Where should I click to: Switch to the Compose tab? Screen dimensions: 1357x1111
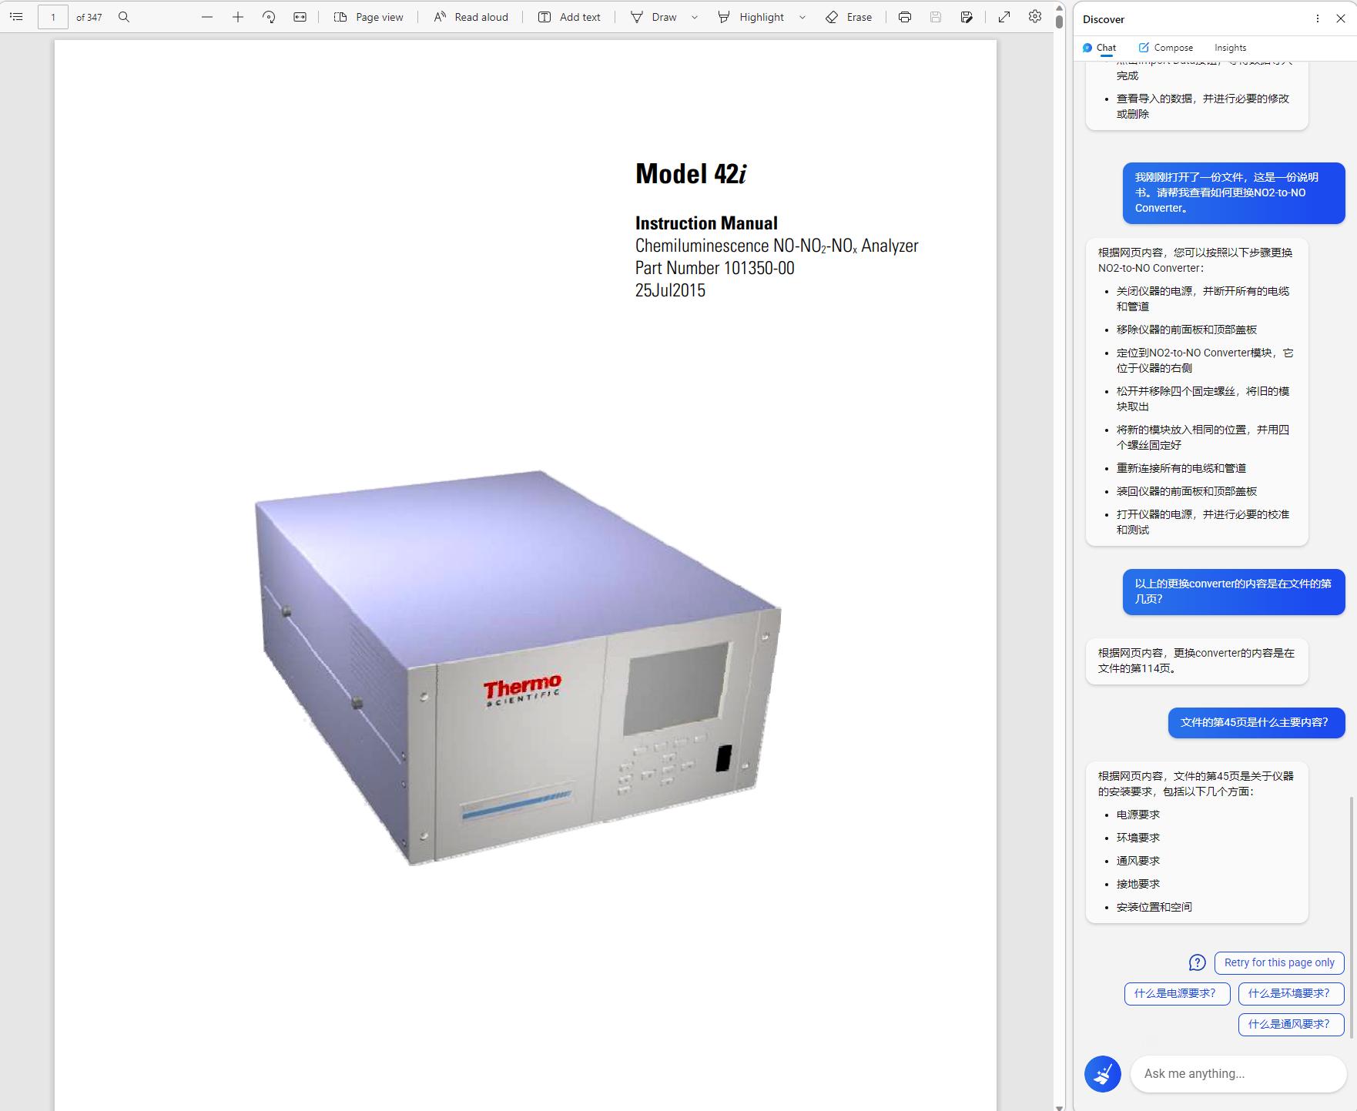tap(1165, 47)
